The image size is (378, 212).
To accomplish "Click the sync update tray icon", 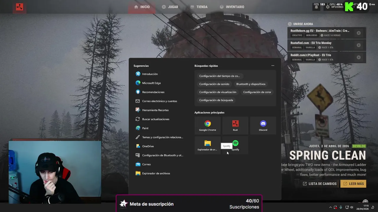I will 335,207.
